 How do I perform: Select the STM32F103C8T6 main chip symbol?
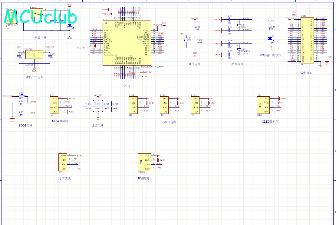pyautogui.click(x=127, y=43)
